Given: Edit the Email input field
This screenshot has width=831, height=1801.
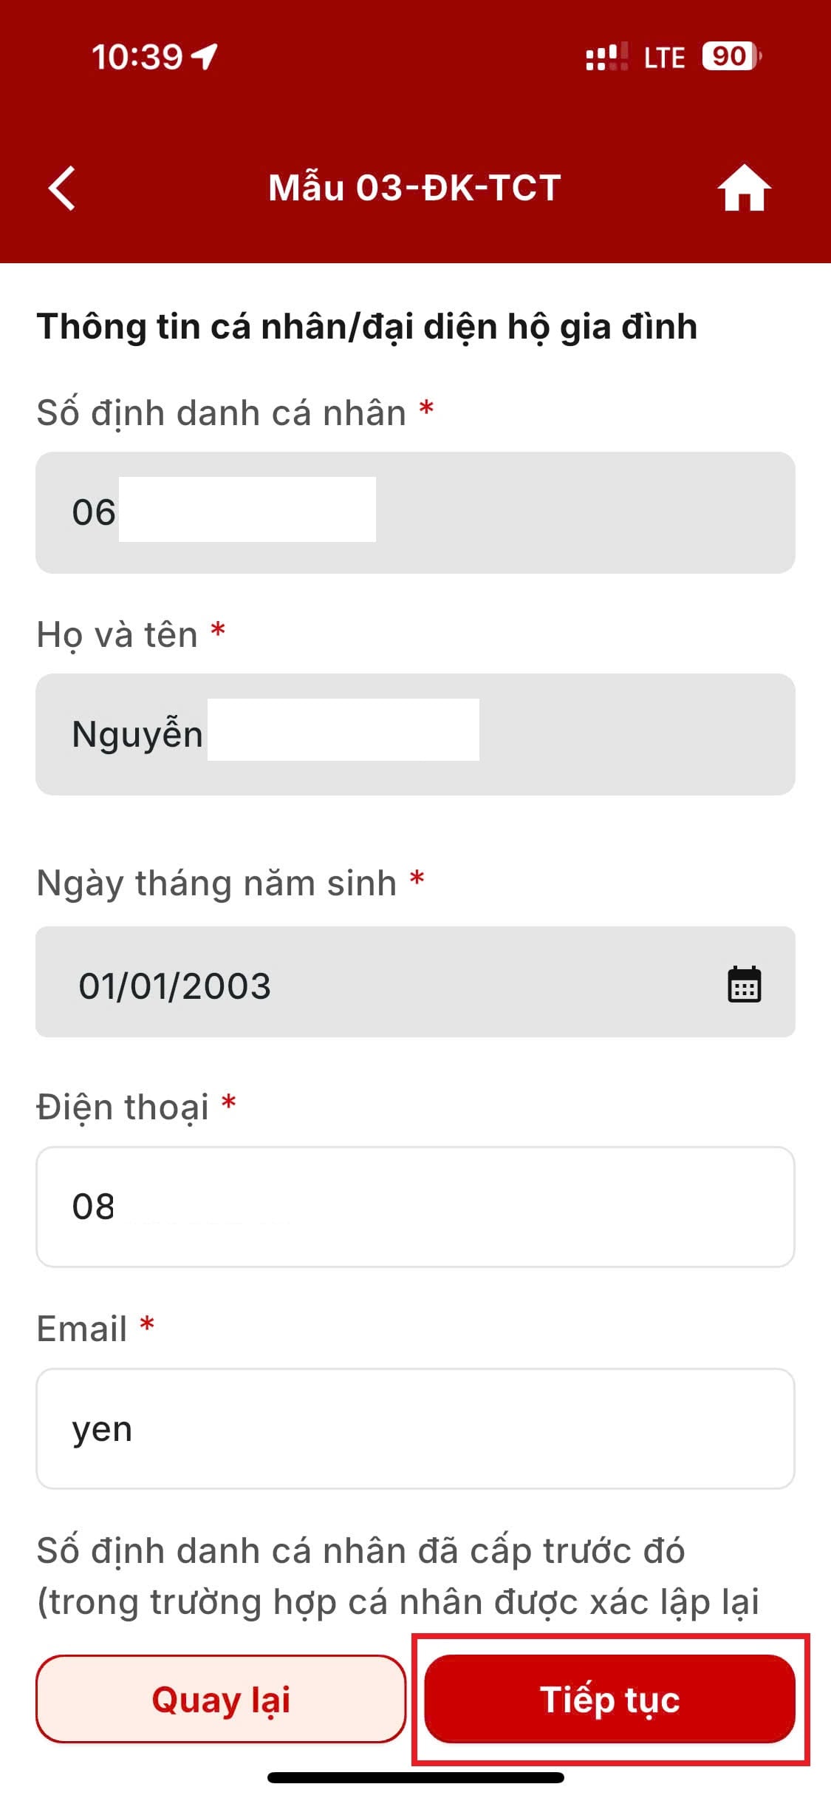Looking at the screenshot, I should 415,1428.
